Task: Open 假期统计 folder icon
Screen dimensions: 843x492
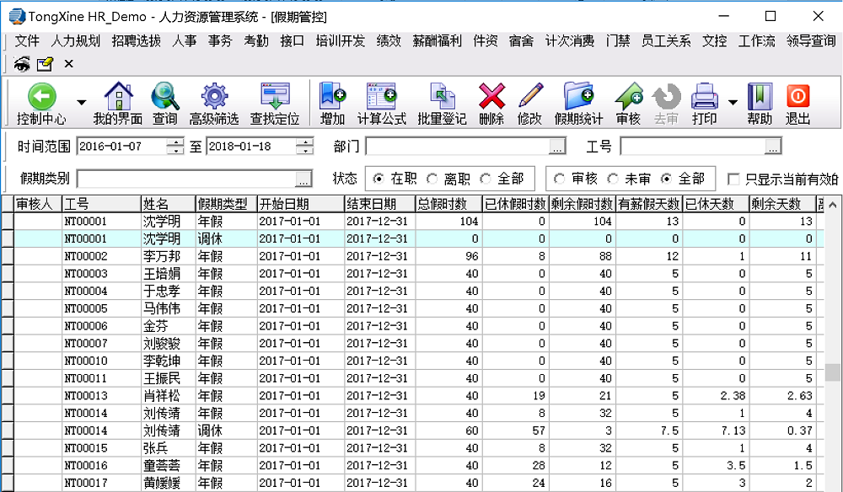Action: pyautogui.click(x=578, y=96)
